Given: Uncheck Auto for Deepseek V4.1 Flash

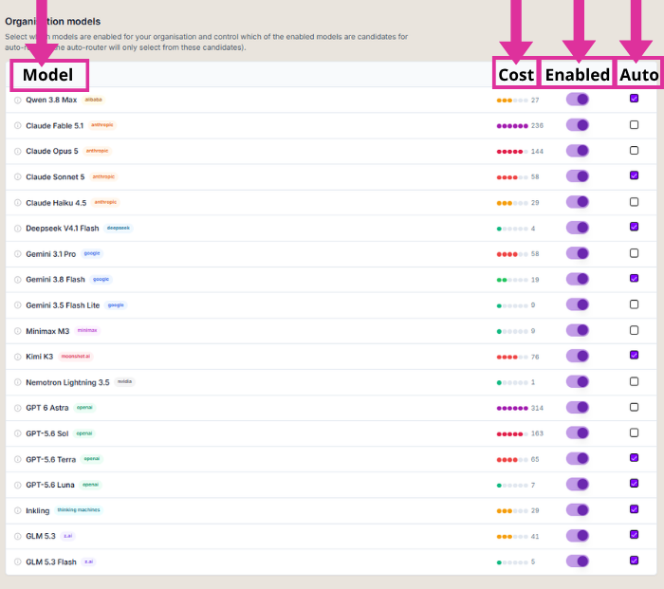Looking at the screenshot, I should 634,227.
